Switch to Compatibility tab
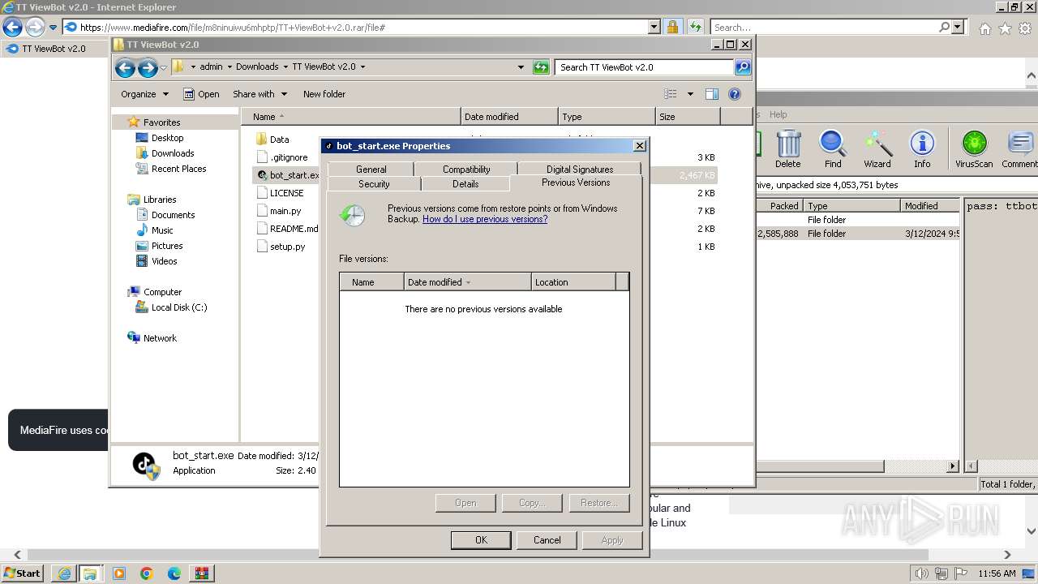 pos(466,169)
